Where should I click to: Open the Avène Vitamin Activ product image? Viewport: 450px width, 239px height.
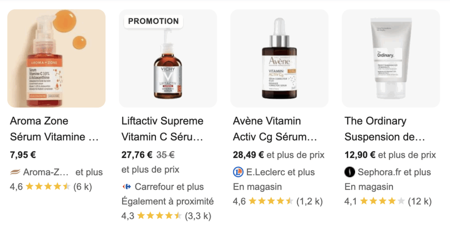pyautogui.click(x=279, y=58)
